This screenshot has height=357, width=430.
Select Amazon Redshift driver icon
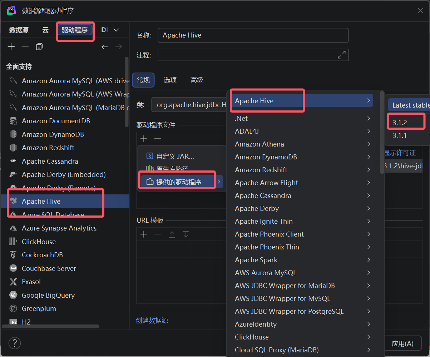click(13, 148)
